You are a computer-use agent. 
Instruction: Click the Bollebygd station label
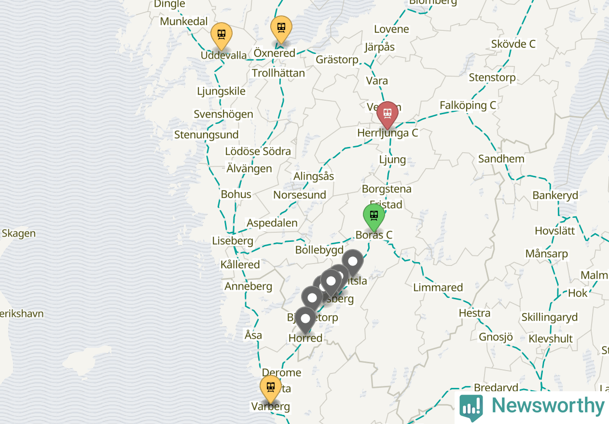click(319, 250)
